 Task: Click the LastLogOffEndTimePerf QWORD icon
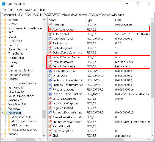[50, 94]
